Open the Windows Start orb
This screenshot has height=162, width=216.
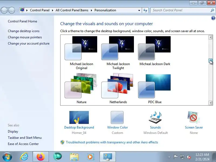(7, 157)
